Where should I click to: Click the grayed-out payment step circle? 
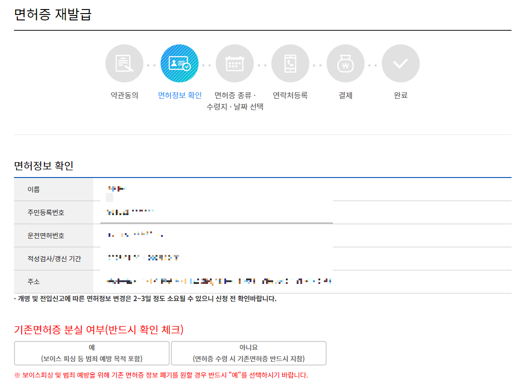(345, 63)
